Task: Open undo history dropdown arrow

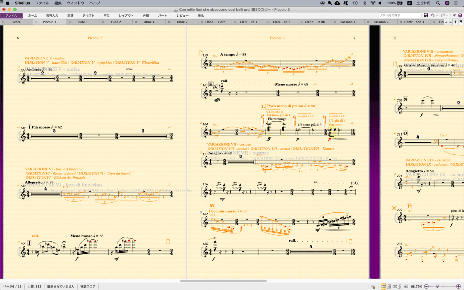Action: pyautogui.click(x=437, y=16)
